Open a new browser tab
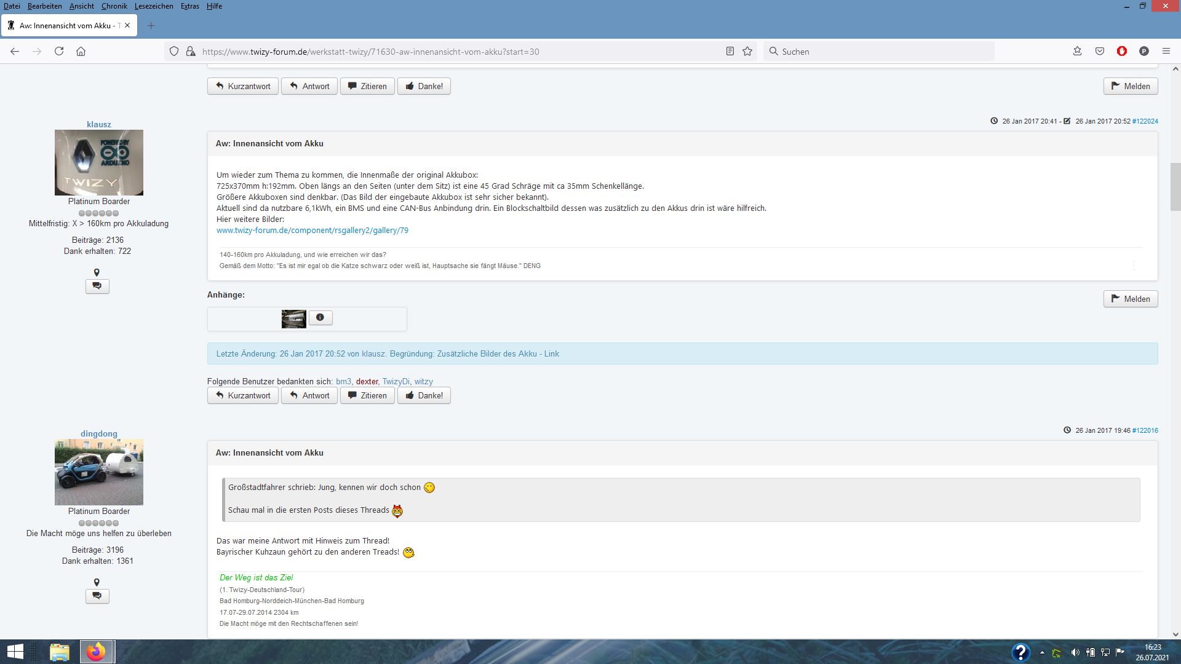1181x664 pixels. click(151, 26)
